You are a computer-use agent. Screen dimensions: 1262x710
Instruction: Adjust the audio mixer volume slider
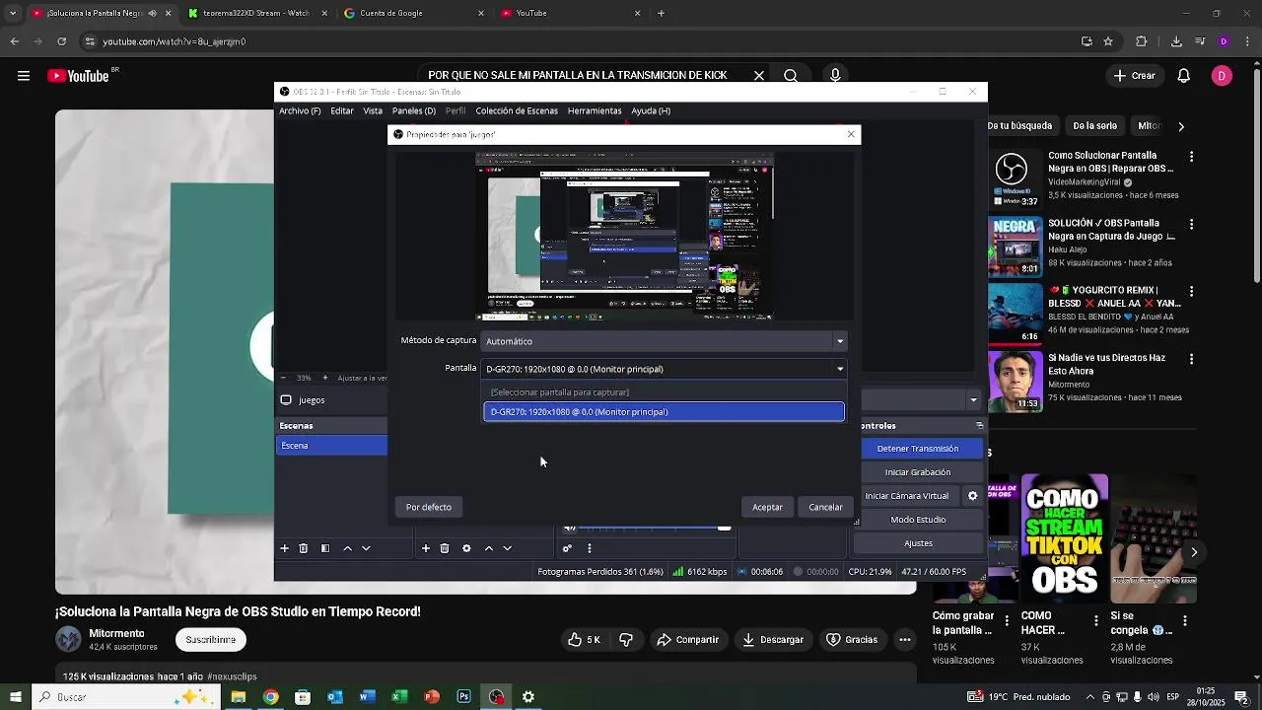click(725, 529)
